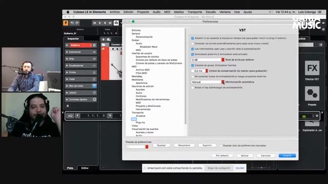Open the Efectos VST FX tile
This screenshot has width=328, height=184.
click(312, 68)
